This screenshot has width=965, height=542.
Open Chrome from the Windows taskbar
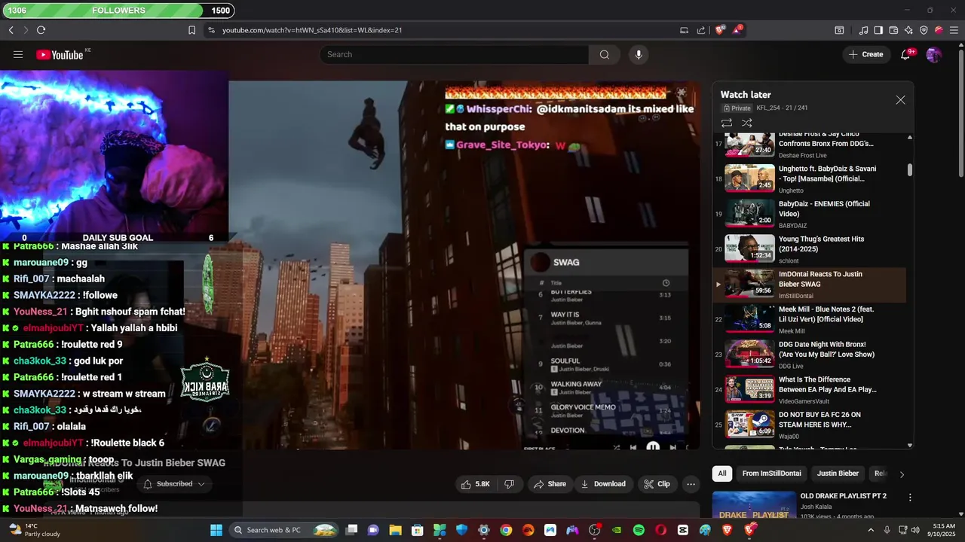(506, 530)
